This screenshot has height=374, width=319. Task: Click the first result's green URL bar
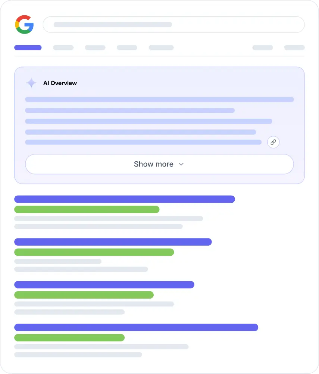pyautogui.click(x=87, y=209)
